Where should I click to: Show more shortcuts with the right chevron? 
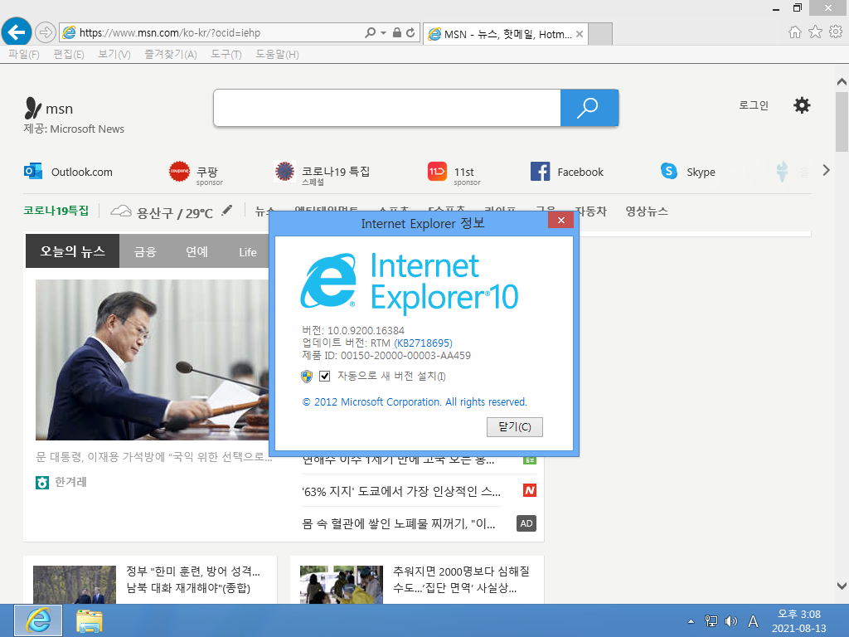(826, 170)
